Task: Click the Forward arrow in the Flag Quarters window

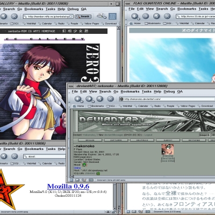Action: 146,16
